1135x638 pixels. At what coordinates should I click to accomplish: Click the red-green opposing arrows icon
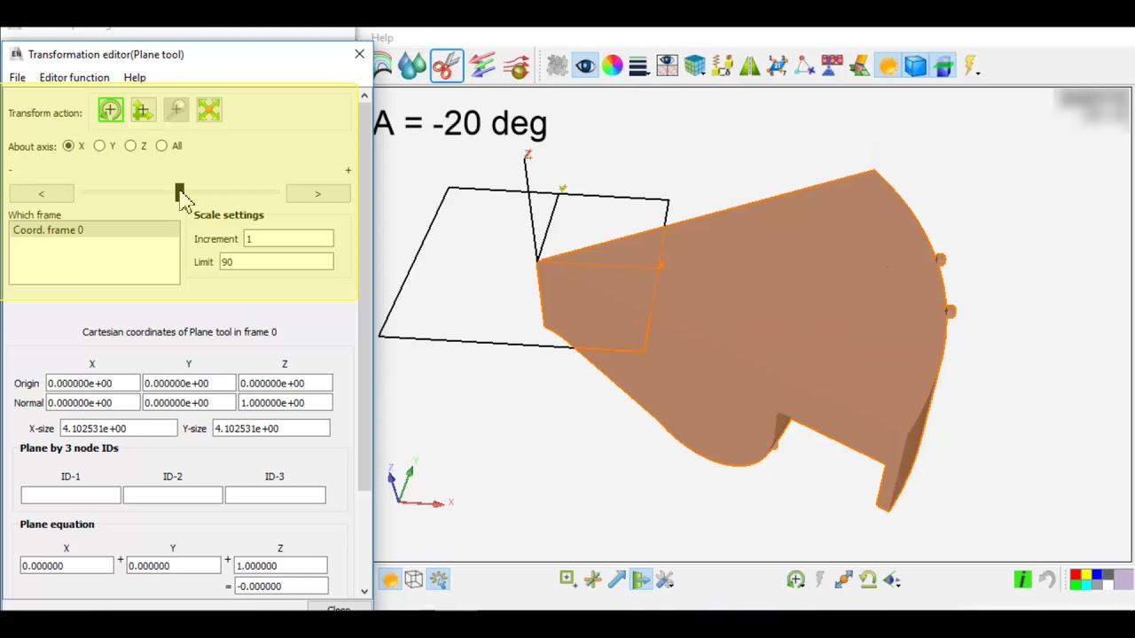[482, 66]
